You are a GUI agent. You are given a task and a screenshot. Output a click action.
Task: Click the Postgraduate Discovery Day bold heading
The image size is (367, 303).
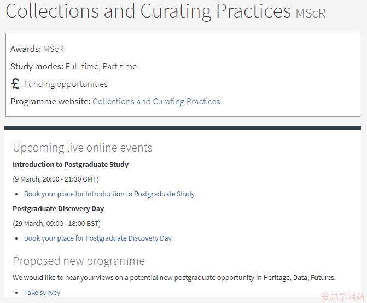pyautogui.click(x=59, y=209)
